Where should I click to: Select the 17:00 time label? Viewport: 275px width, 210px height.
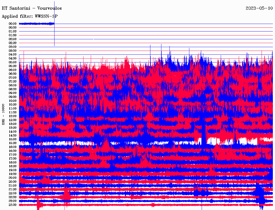pyautogui.click(x=13, y=155)
